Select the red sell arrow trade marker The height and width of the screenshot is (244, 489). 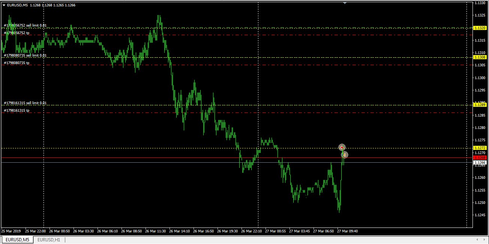coord(342,147)
